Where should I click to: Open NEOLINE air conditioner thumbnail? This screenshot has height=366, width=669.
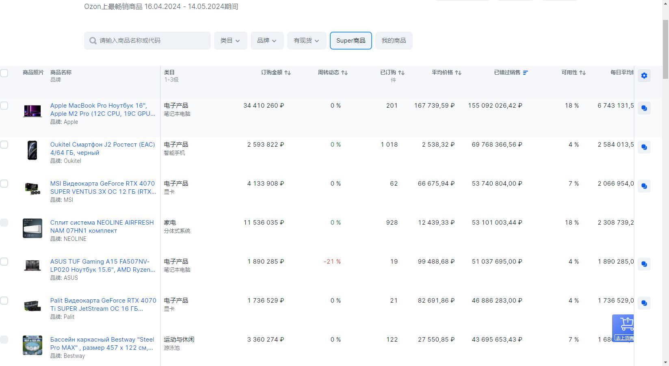[x=32, y=228]
